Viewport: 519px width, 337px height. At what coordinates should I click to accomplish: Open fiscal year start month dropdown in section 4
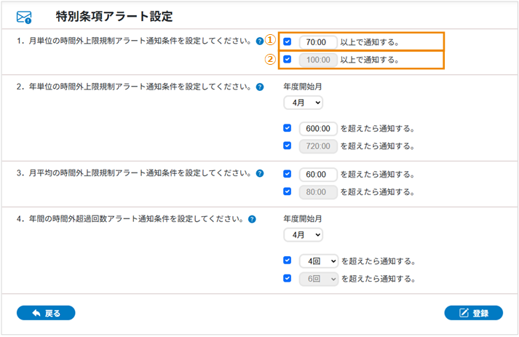pyautogui.click(x=303, y=235)
